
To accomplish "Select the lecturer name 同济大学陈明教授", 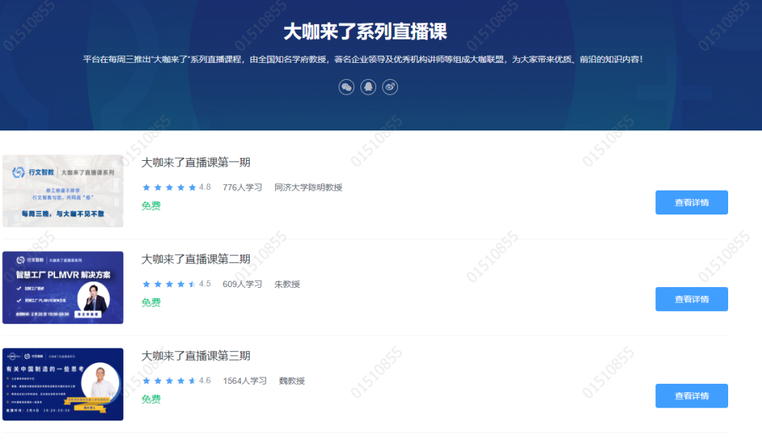I will (308, 188).
